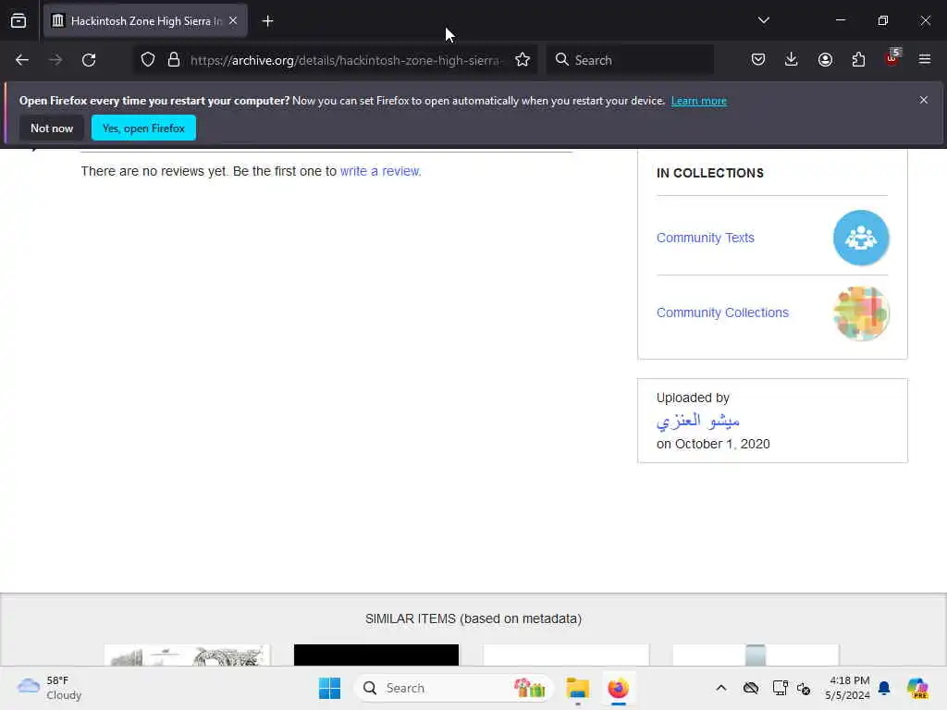Open the extensions puzzle icon
This screenshot has width=947, height=710.
point(858,59)
